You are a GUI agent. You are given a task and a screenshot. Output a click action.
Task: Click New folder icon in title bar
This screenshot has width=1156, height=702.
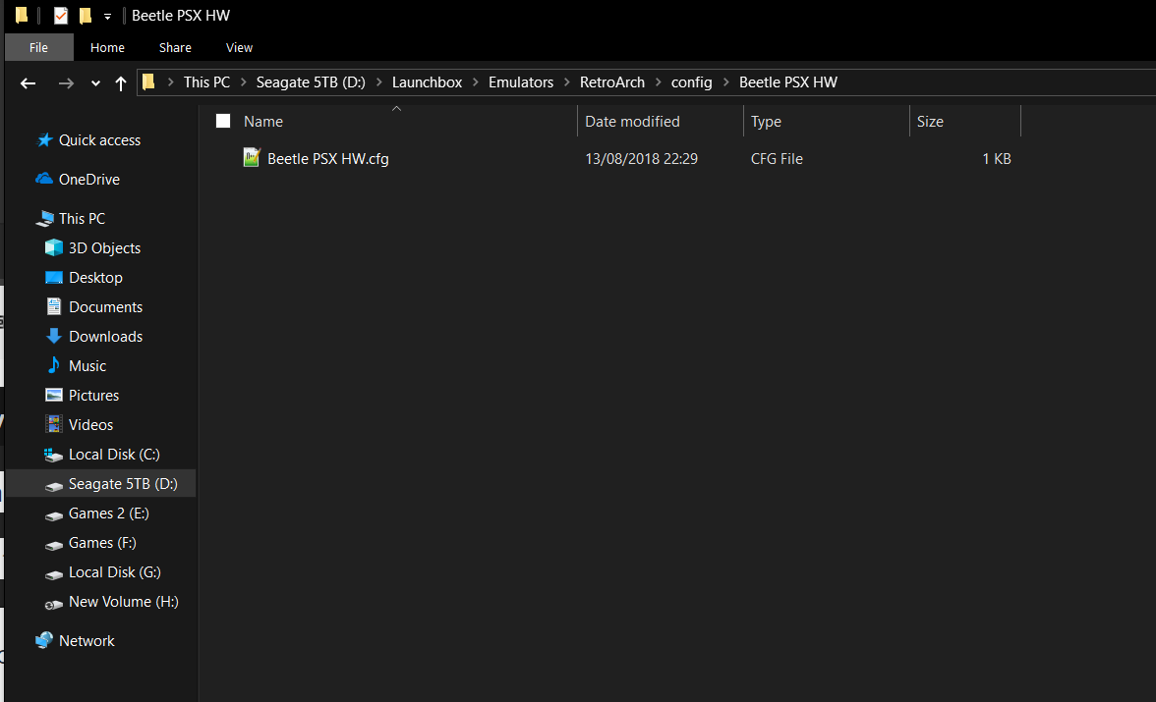point(86,16)
